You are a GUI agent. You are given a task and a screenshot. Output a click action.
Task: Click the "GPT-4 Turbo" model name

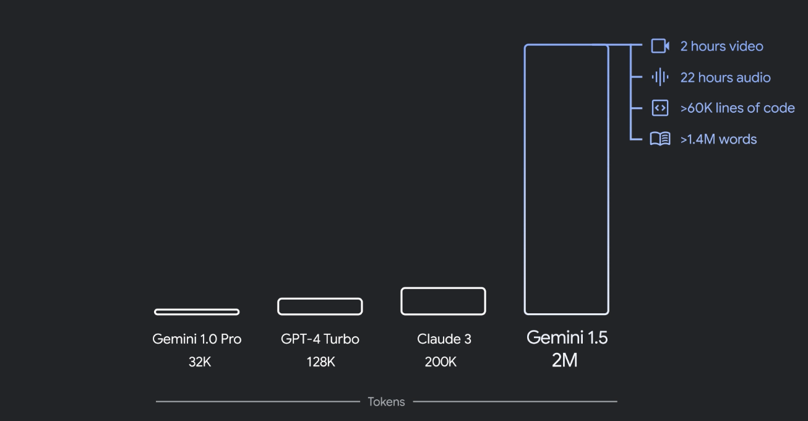point(320,339)
